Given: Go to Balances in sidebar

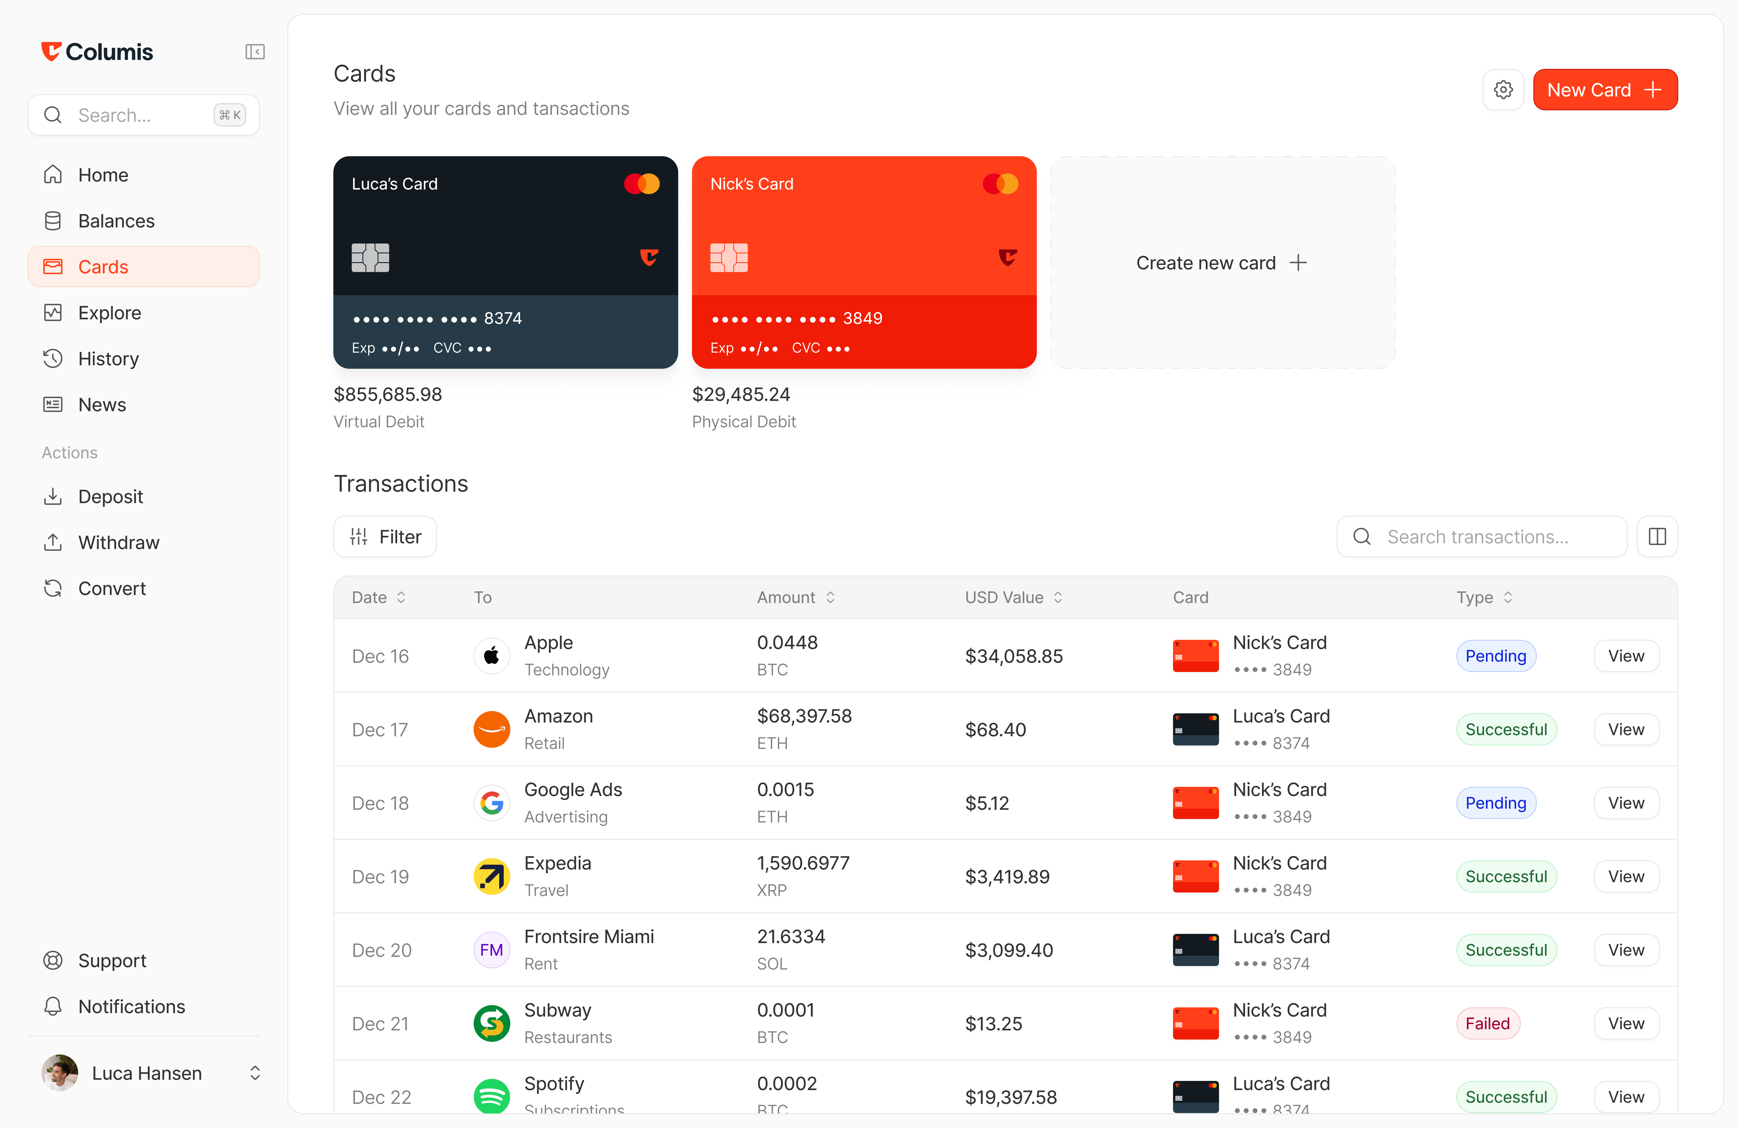Looking at the screenshot, I should pos(116,221).
